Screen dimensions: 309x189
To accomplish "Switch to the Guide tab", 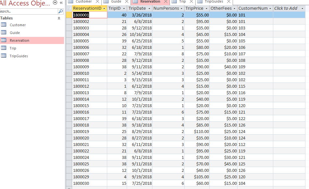I will point(116,2).
